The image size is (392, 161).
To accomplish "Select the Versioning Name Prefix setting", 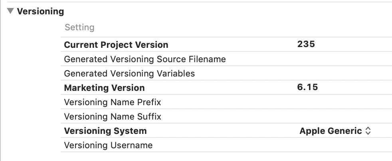I will (x=113, y=102).
